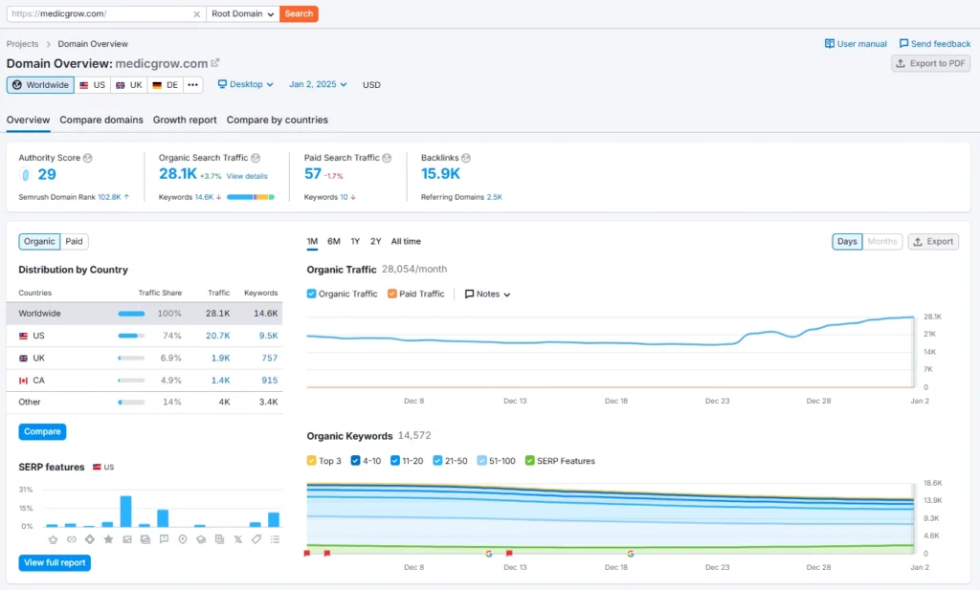Select the price tag SERP icon
This screenshot has width=980, height=590.
(x=256, y=539)
